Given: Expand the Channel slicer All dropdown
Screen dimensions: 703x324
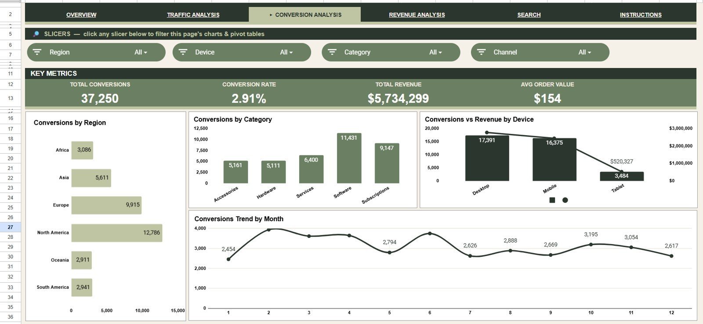Looking at the screenshot, I should click(x=584, y=52).
